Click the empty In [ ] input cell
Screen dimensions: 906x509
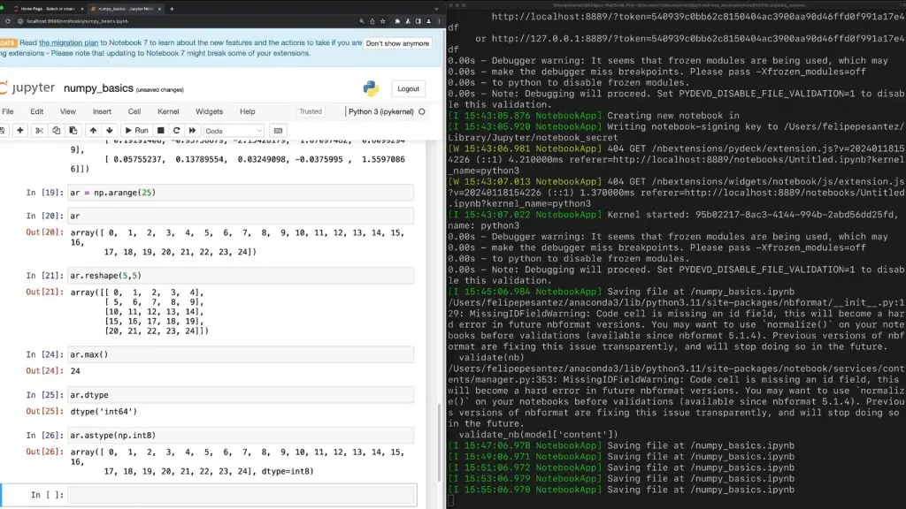(239, 494)
